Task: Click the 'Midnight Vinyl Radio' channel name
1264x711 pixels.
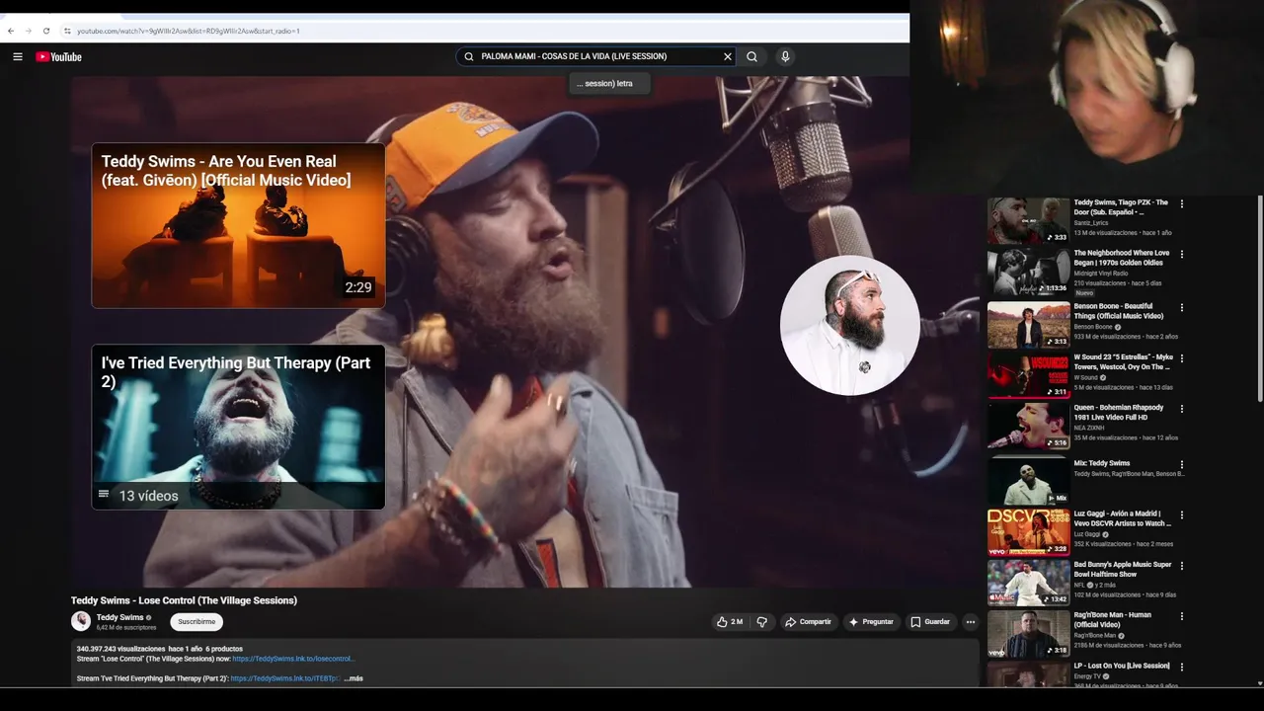Action: (1100, 274)
